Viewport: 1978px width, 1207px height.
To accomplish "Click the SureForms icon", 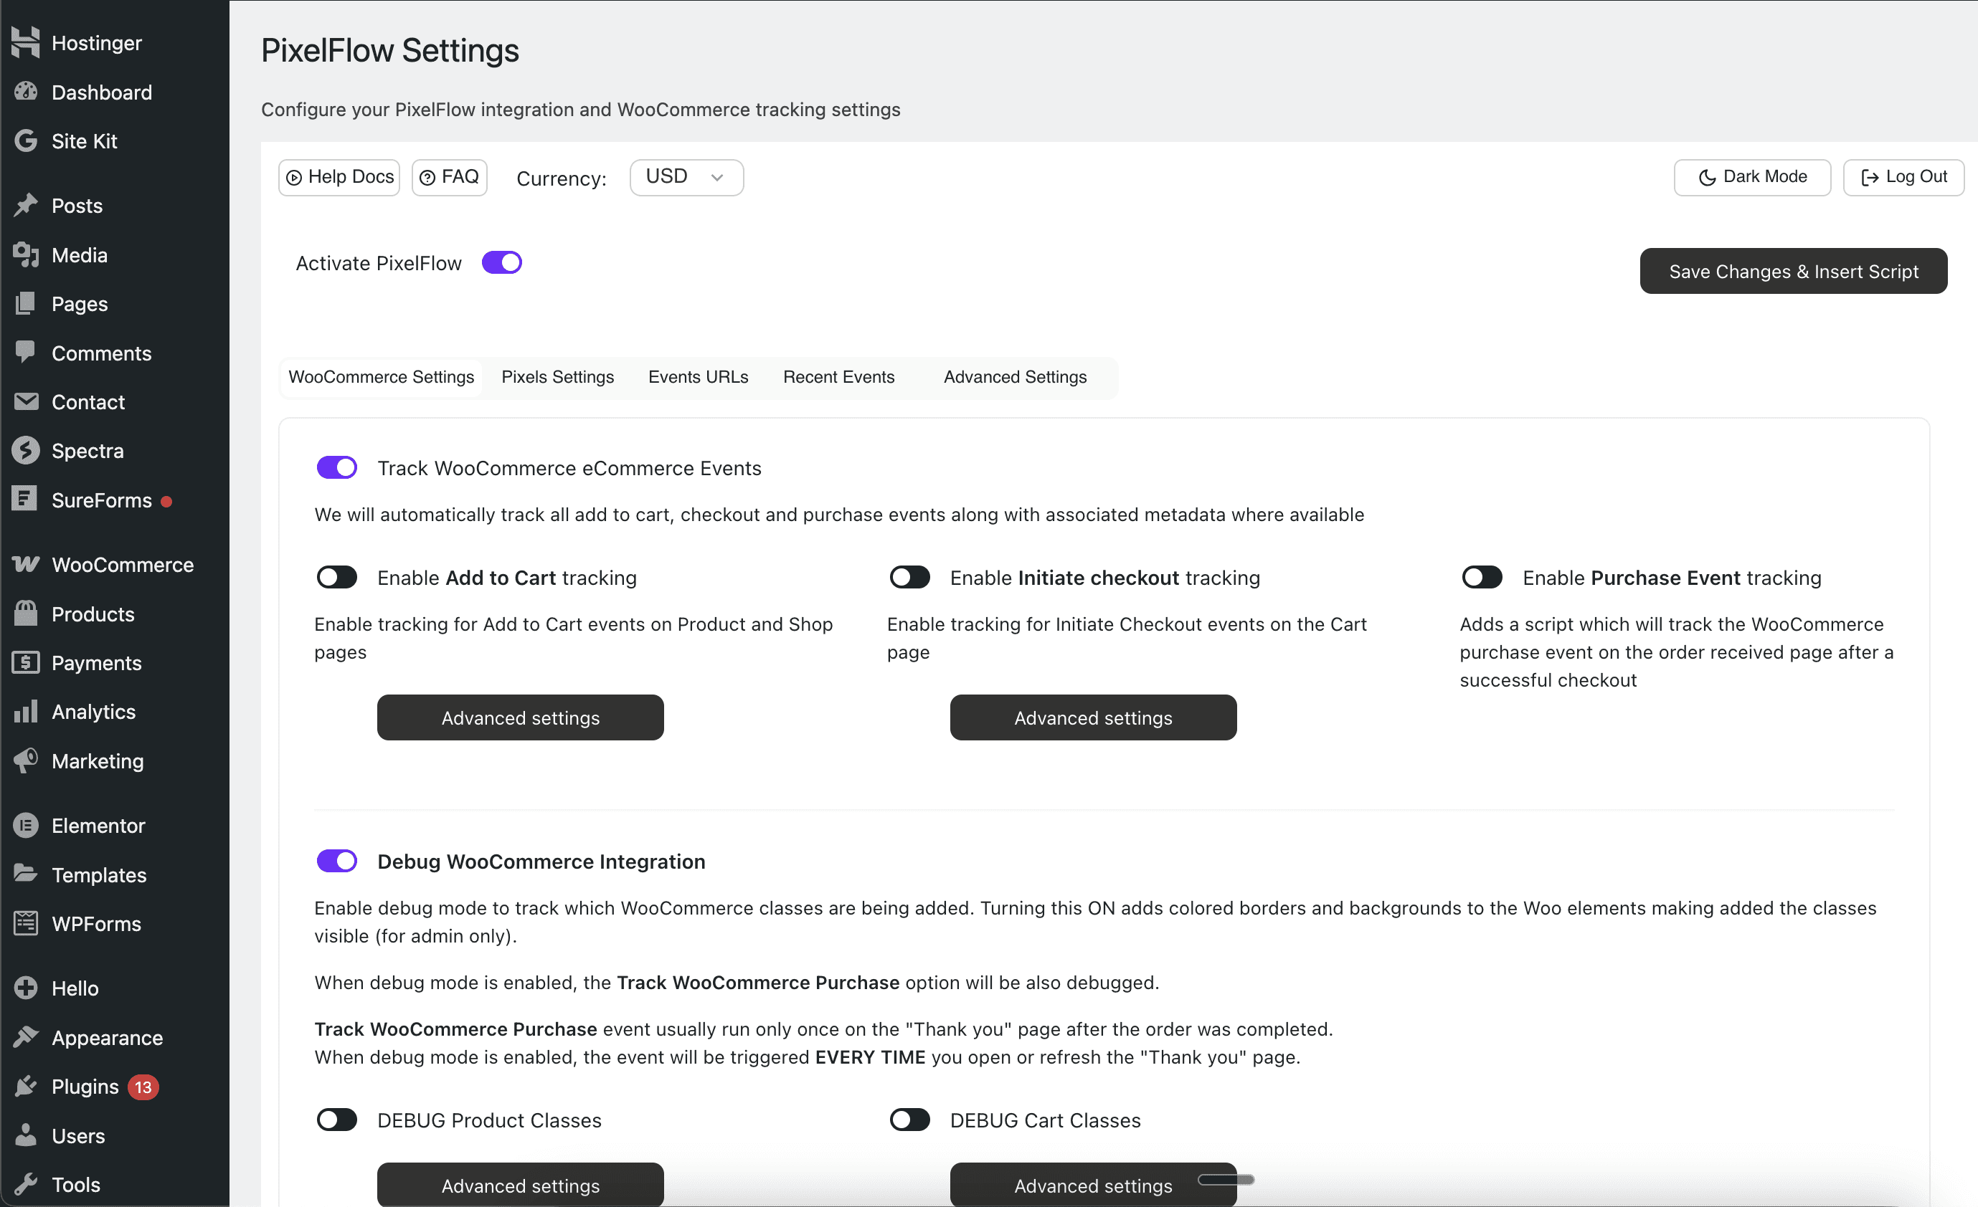I will point(26,499).
